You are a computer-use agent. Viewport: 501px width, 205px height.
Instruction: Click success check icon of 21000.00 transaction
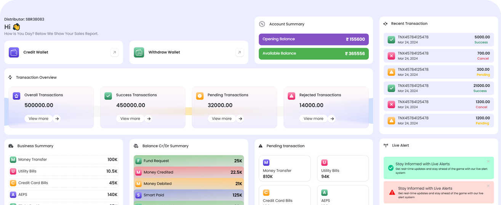point(391,88)
